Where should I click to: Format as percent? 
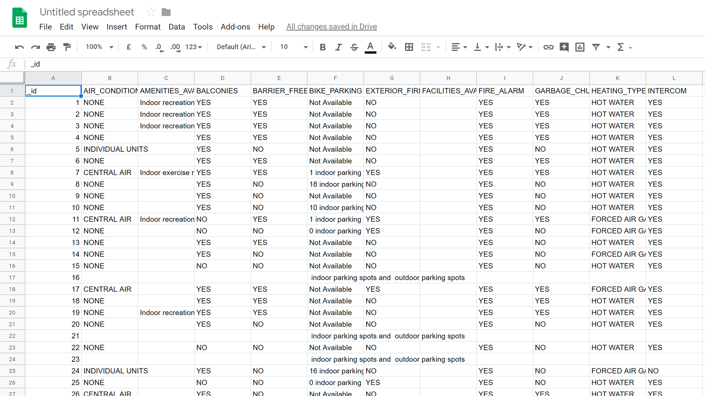pyautogui.click(x=144, y=47)
